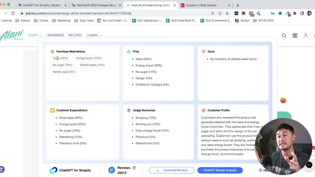
Task: Open the Chrome profile avatar
Action: point(310,13)
